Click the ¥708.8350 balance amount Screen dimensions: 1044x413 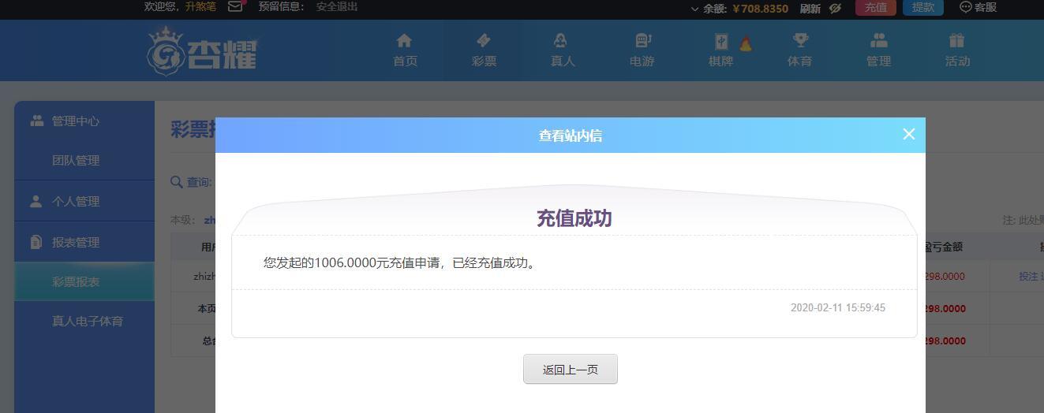point(760,9)
